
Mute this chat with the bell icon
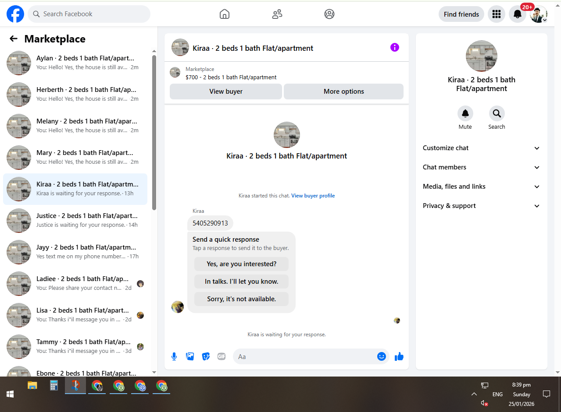click(x=465, y=113)
